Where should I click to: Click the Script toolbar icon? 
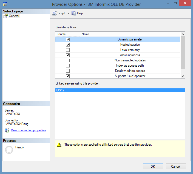(55, 13)
